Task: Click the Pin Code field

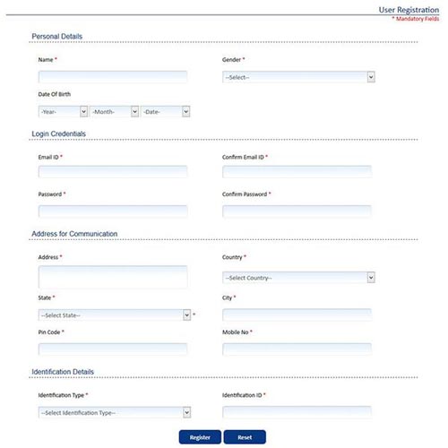Action: pyautogui.click(x=113, y=349)
